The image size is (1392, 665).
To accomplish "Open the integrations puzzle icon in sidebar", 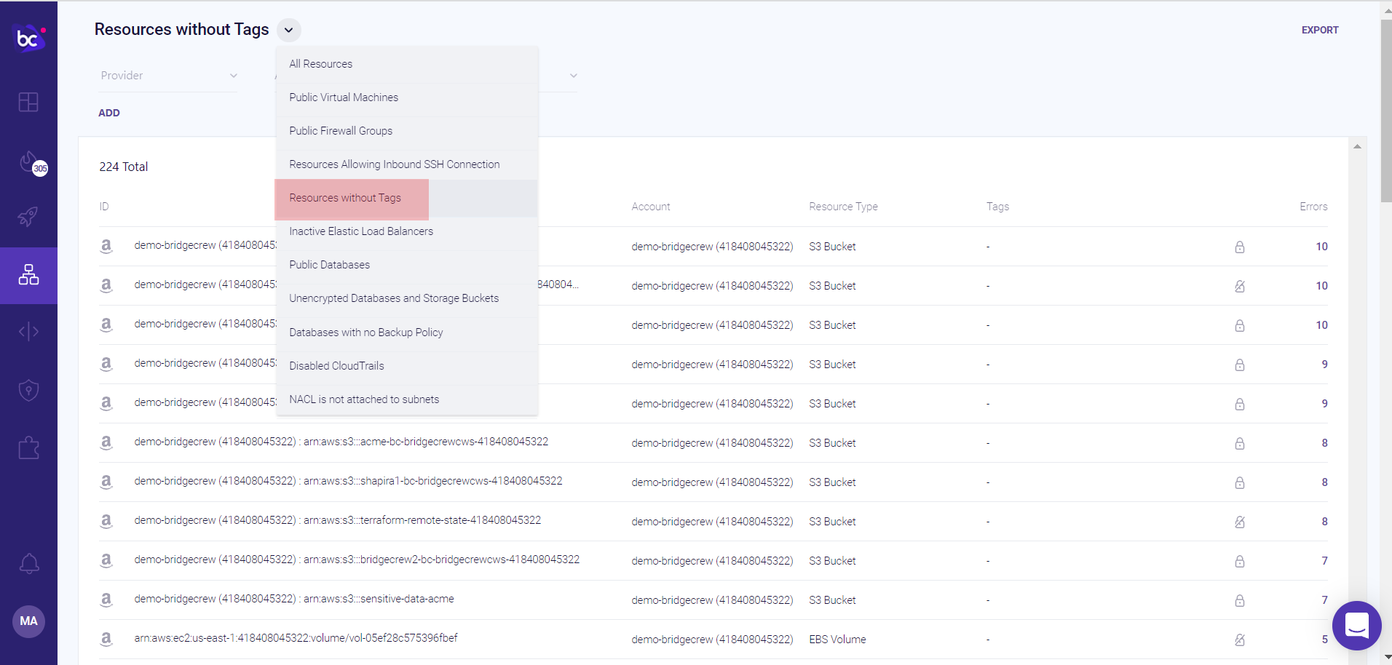I will point(28,447).
